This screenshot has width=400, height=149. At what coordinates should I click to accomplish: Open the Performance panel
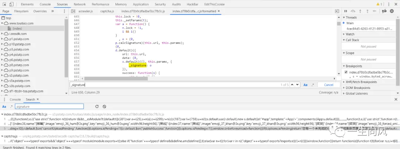[x=100, y=4]
